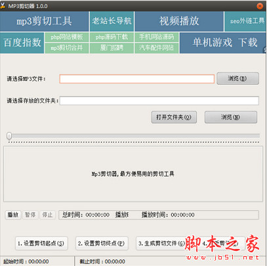267x266 pixels.
Task: Click 起始时间 status bar entry
Action: pos(26,261)
